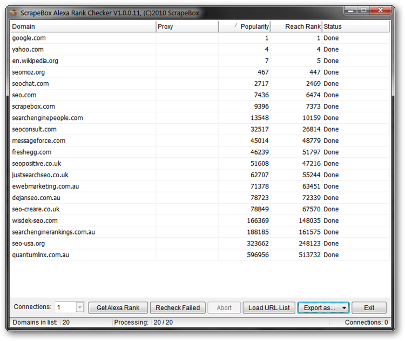Click the Status column header
The height and width of the screenshot is (341, 405).
click(355, 26)
